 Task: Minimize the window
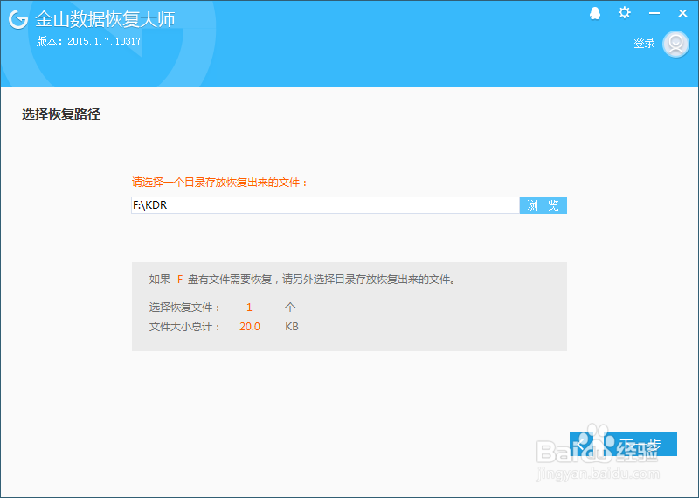point(654,13)
